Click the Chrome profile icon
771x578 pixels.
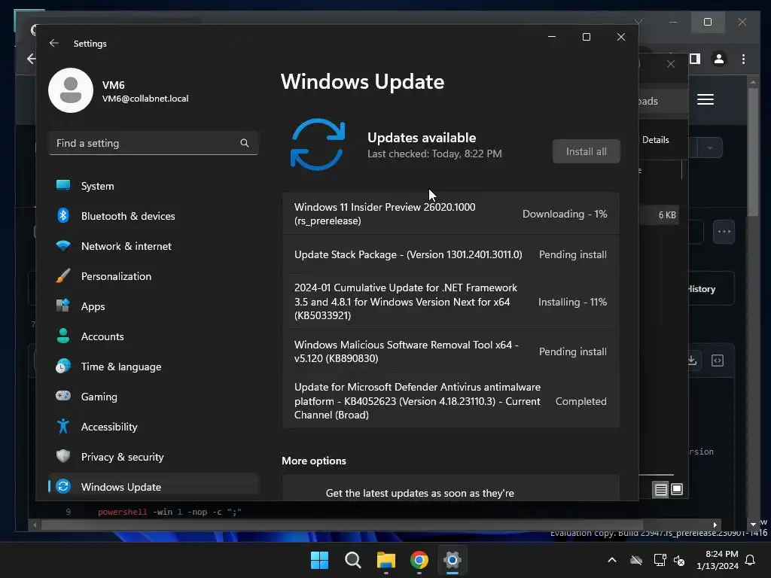click(719, 59)
